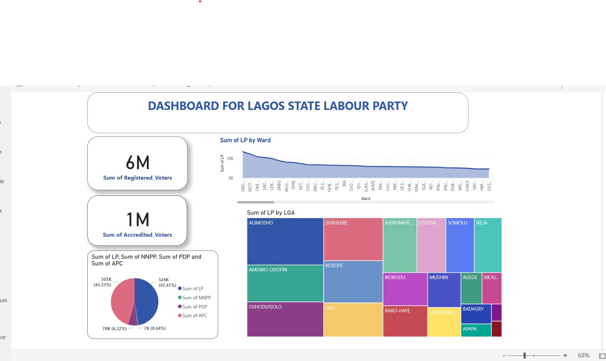Select the Sum of APC legend marker
Viewport: 606px width, 361px height.
[x=180, y=315]
